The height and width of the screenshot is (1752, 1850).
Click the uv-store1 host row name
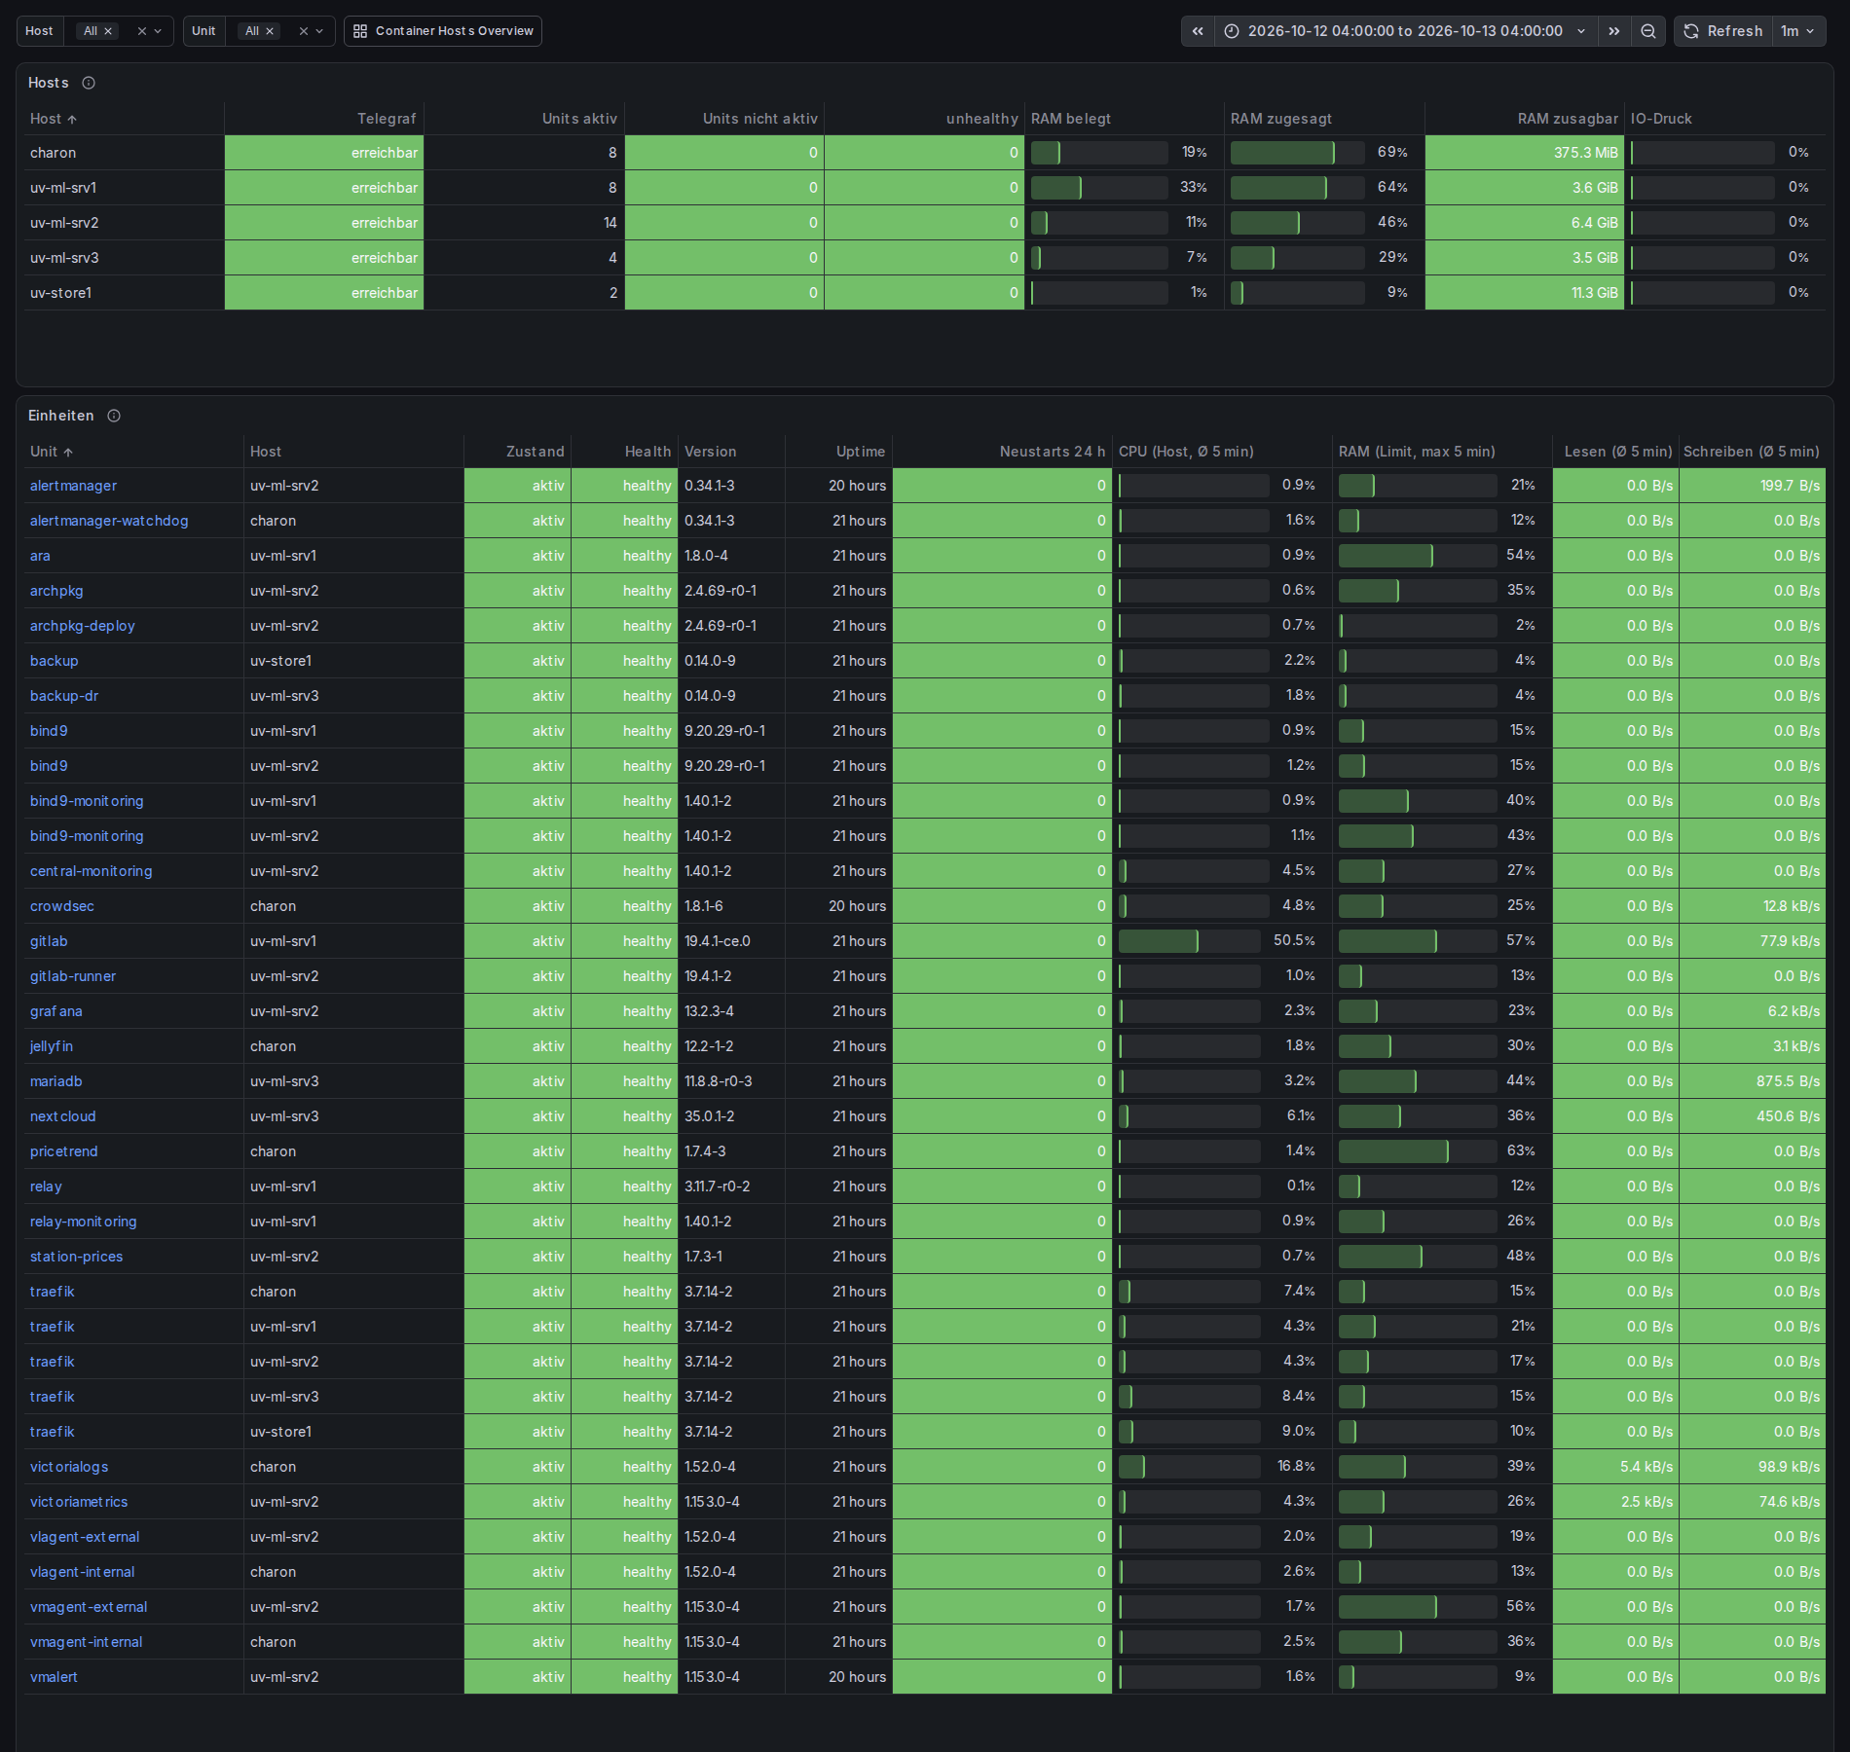coord(60,293)
